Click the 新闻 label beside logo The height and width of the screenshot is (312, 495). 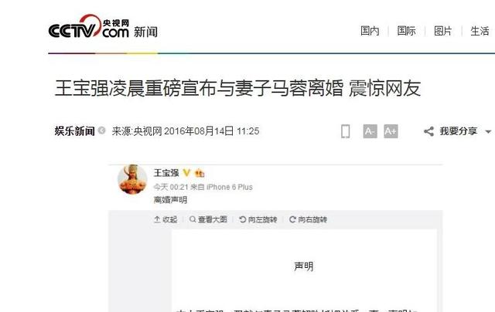tap(146, 32)
